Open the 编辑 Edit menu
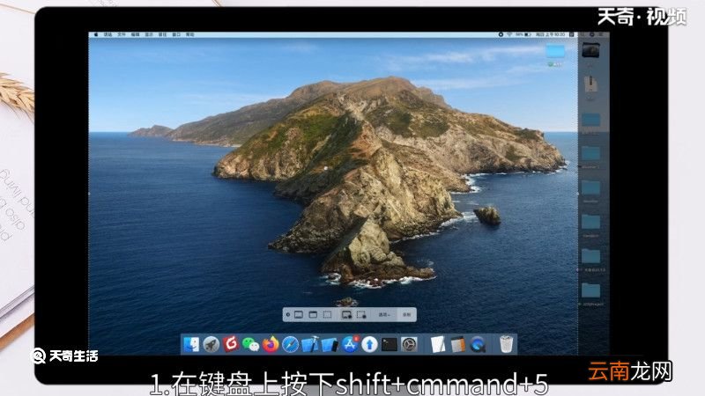Image resolution: width=705 pixels, height=396 pixels. pyautogui.click(x=135, y=34)
